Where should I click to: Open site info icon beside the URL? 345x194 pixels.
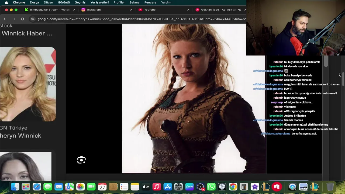point(33,19)
